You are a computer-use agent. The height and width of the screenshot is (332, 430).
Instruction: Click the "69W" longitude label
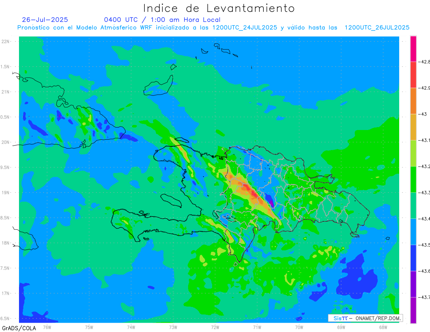pyautogui.click(x=341, y=327)
